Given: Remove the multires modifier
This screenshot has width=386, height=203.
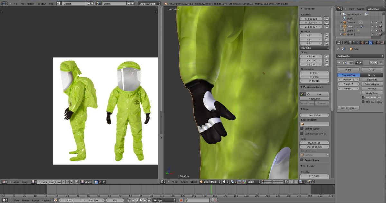Looking at the screenshot, I should point(381,63).
